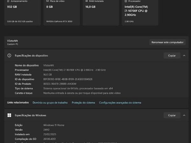Click the Compilação do SO value 26100.4351
Image resolution: width=191 pixels, height=143 pixels.
[x=49, y=139]
